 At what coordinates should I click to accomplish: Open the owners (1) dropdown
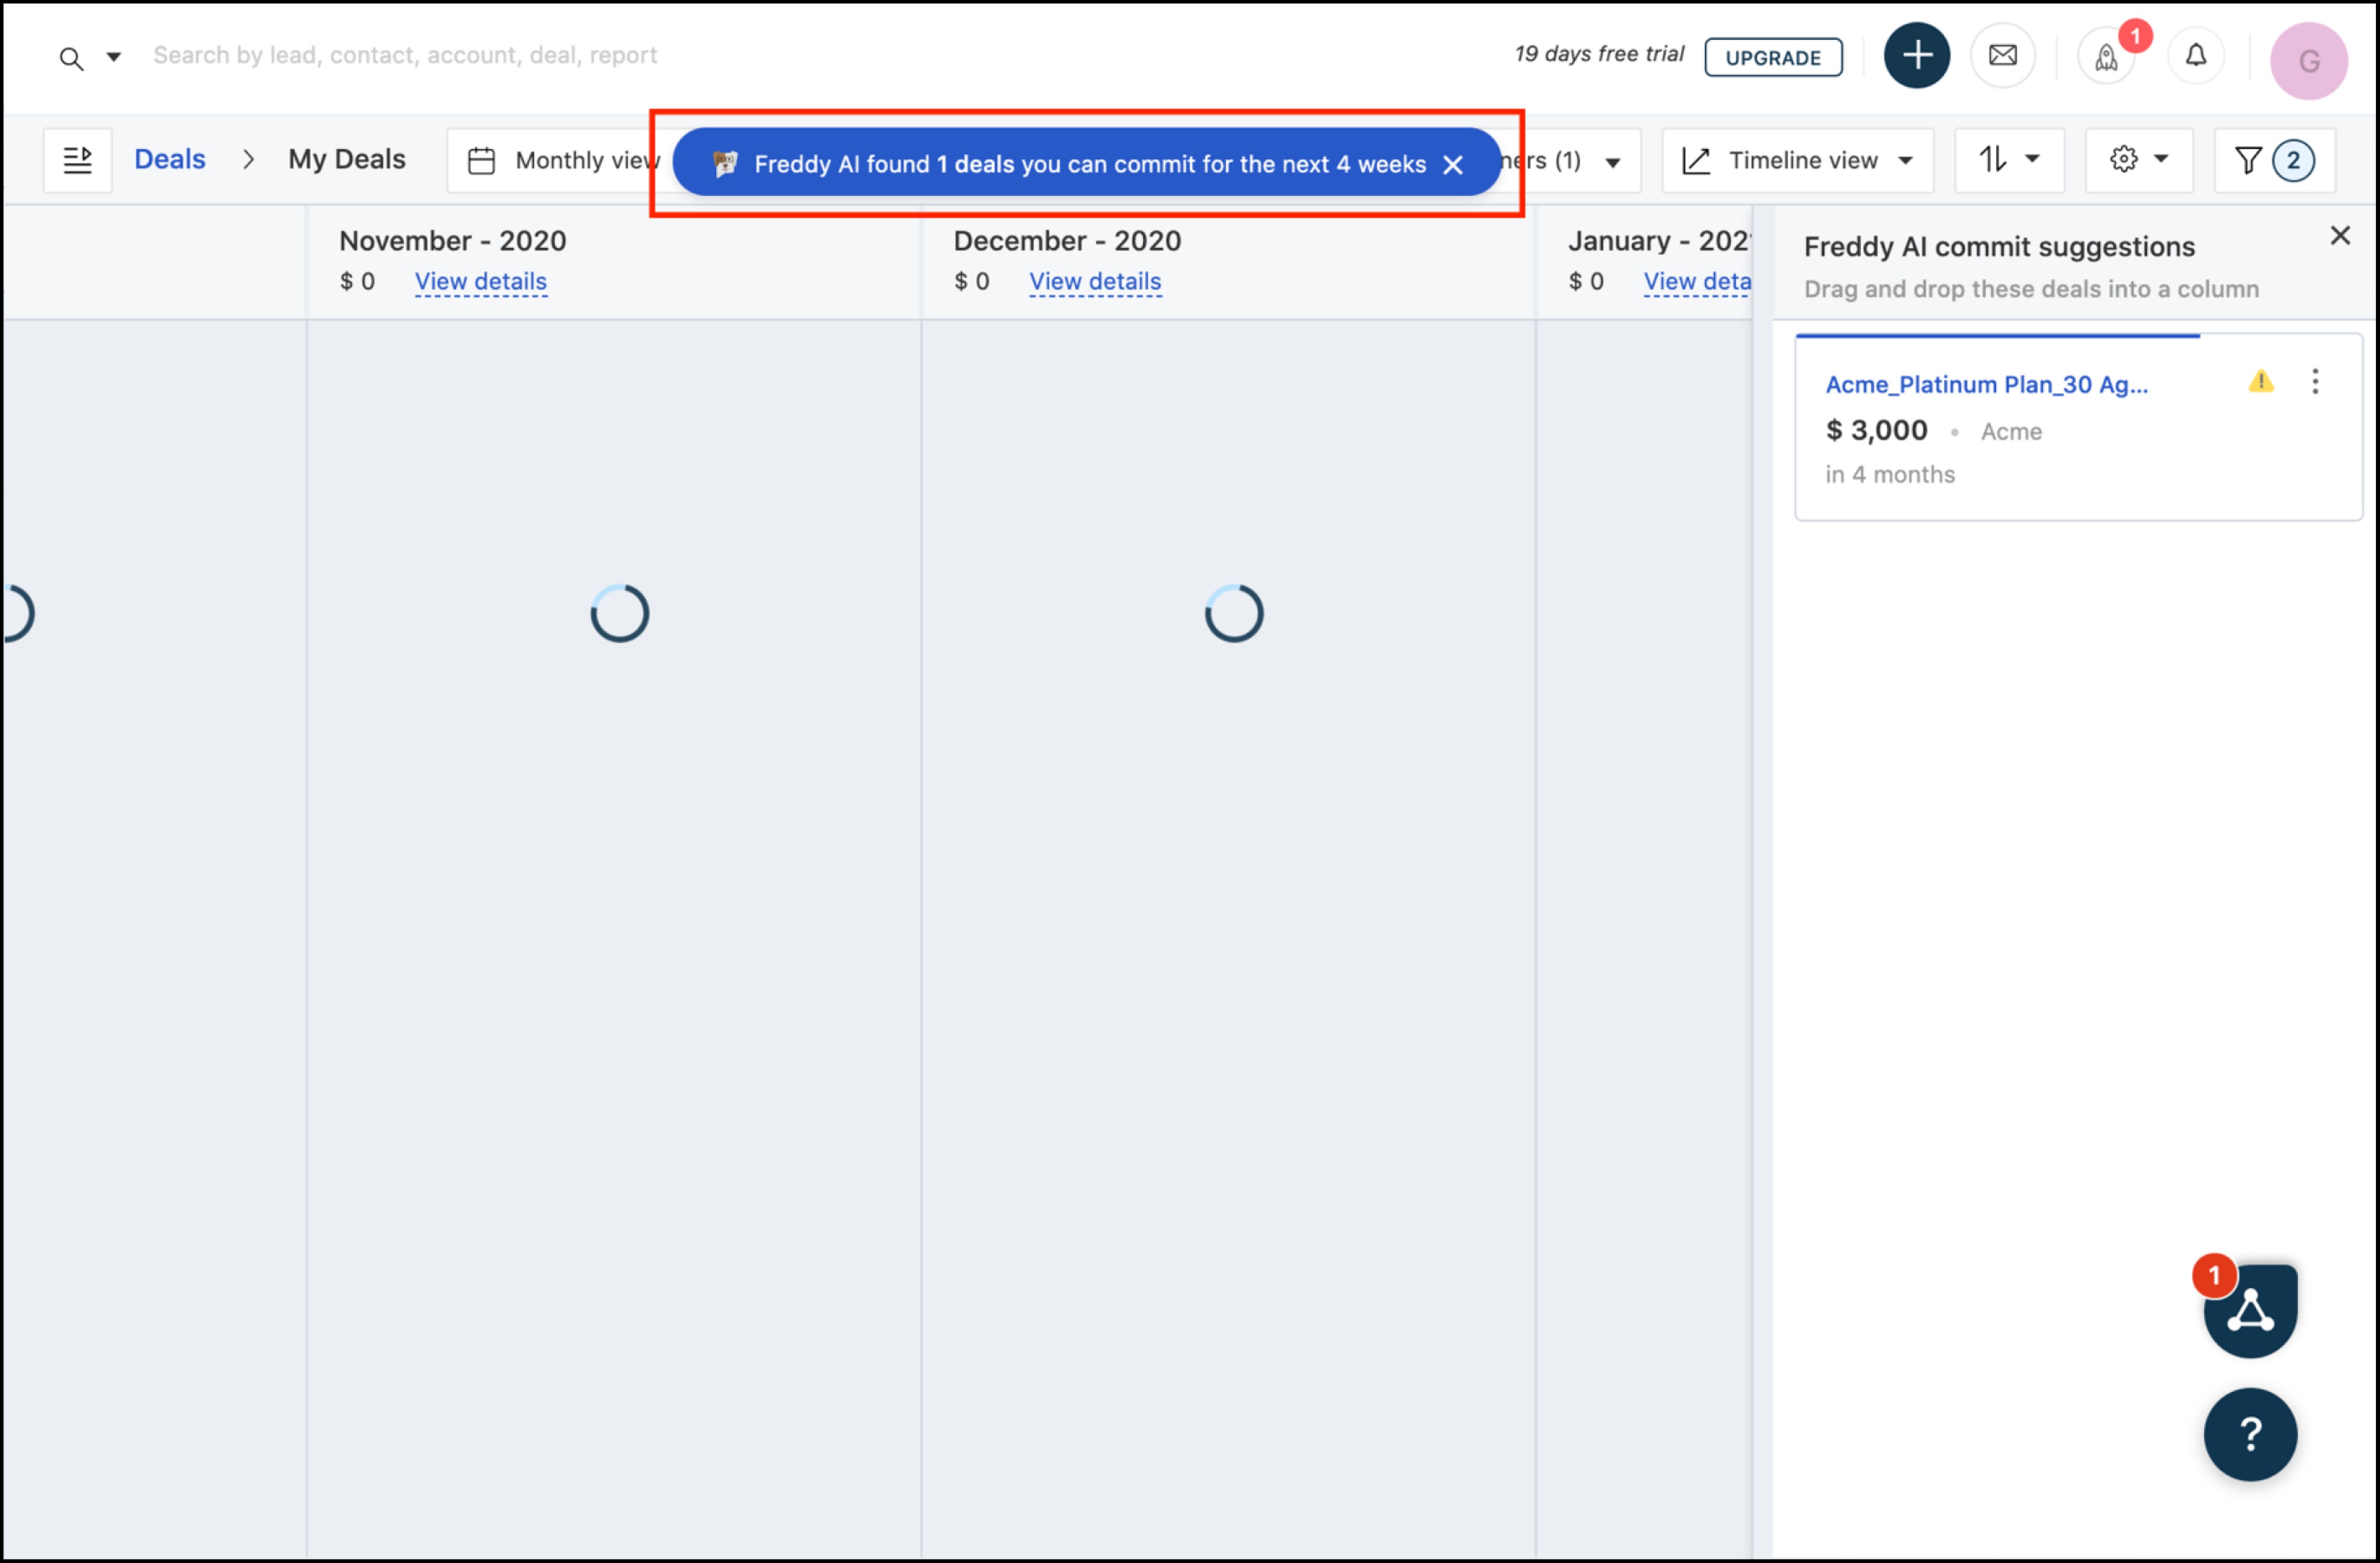tap(1570, 161)
